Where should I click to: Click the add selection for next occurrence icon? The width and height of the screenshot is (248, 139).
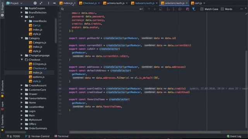[x=168, y=9]
